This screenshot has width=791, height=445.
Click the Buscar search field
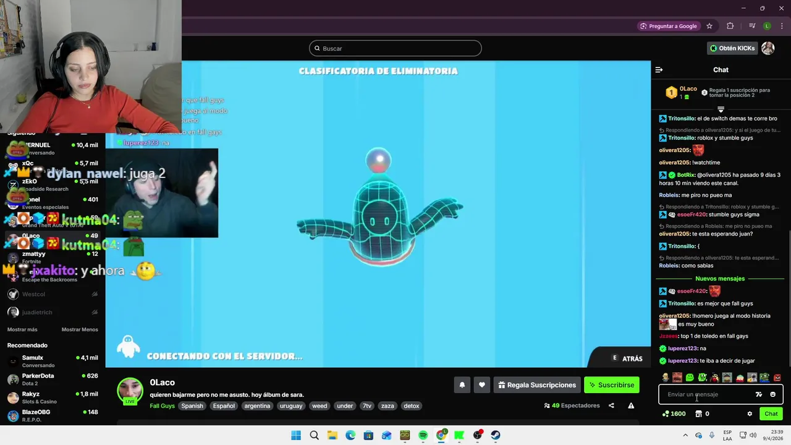click(x=395, y=48)
